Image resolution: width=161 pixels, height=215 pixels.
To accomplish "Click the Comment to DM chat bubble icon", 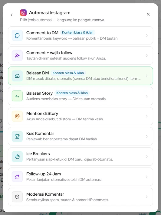I will [x=17, y=35].
